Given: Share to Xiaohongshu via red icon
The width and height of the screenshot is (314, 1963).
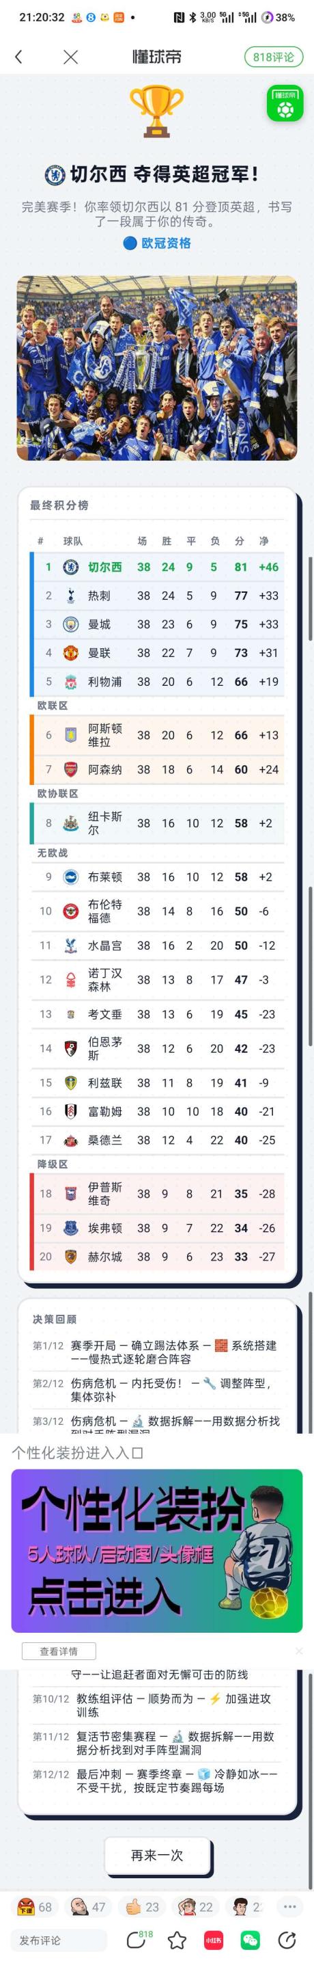Looking at the screenshot, I should point(214,1940).
